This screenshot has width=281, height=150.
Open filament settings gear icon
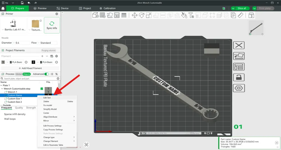coord(56,56)
